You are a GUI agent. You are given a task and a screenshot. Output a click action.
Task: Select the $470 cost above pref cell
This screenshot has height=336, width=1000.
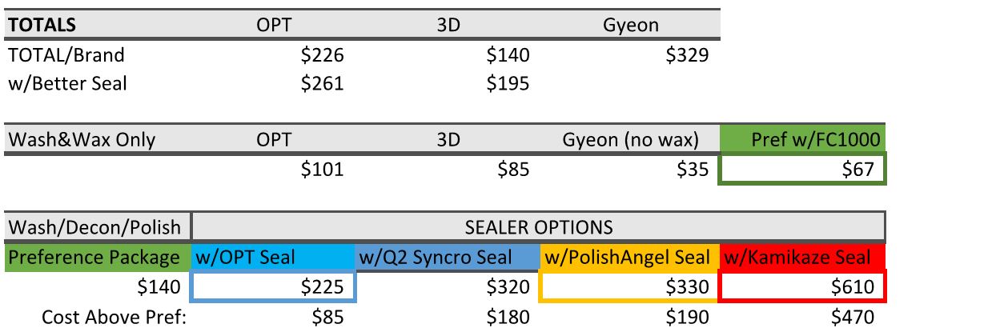pos(803,318)
